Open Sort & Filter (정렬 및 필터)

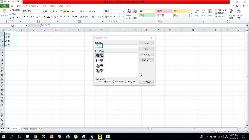coord(231,14)
